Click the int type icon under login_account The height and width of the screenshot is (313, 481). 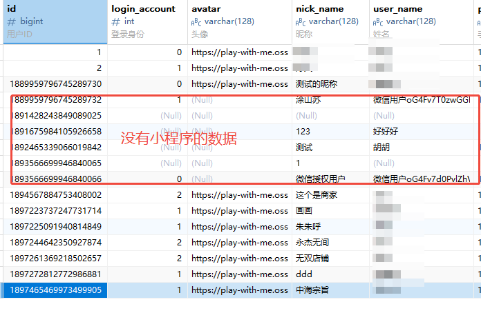[x=117, y=21]
